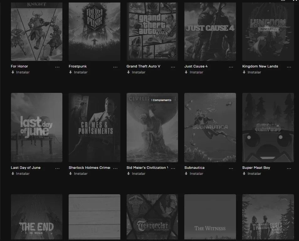
Task: Open the Last Day of June ellipsis menu
Action: pos(57,168)
